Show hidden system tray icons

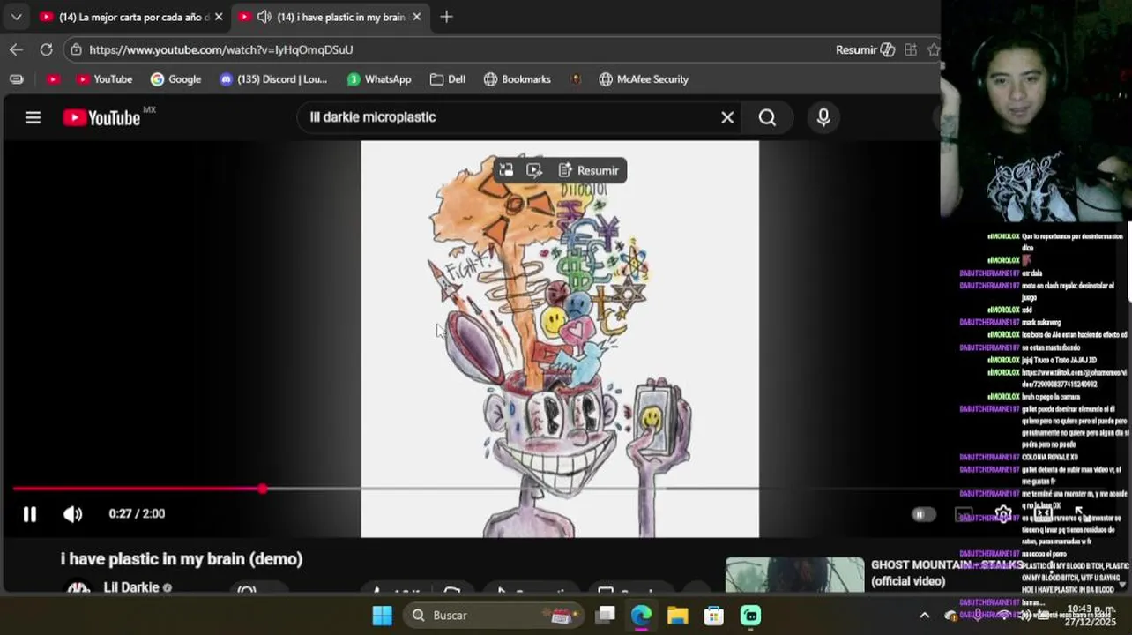pyautogui.click(x=924, y=616)
